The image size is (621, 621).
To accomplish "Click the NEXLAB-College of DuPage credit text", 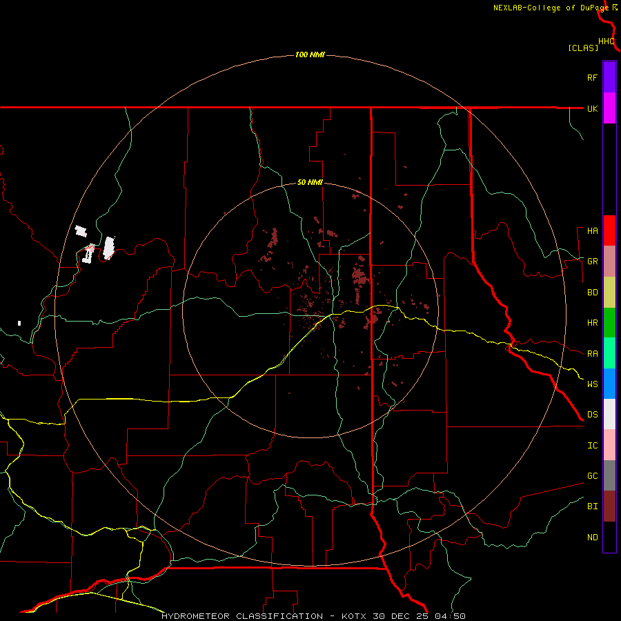I will coord(551,8).
